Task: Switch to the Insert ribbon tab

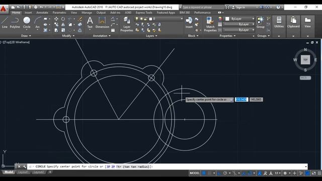Action: (x=28, y=13)
